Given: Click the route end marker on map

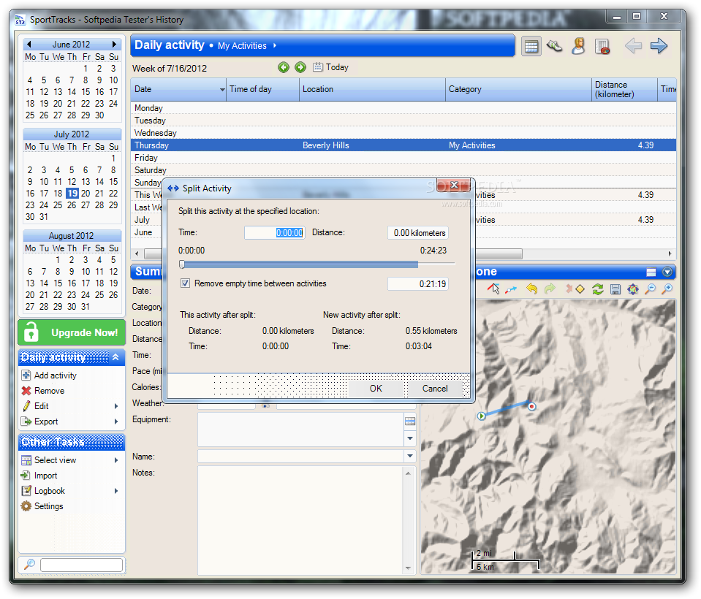Looking at the screenshot, I should (x=531, y=406).
